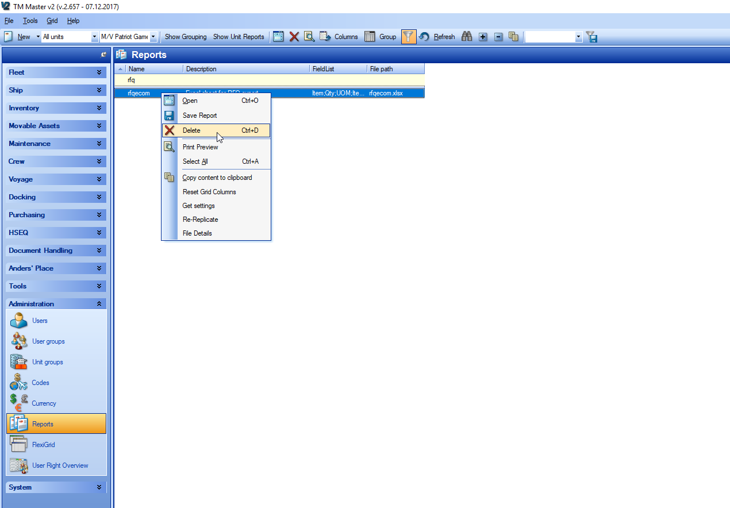Open the M/V Patriot Game vessel dropdown

(x=153, y=37)
